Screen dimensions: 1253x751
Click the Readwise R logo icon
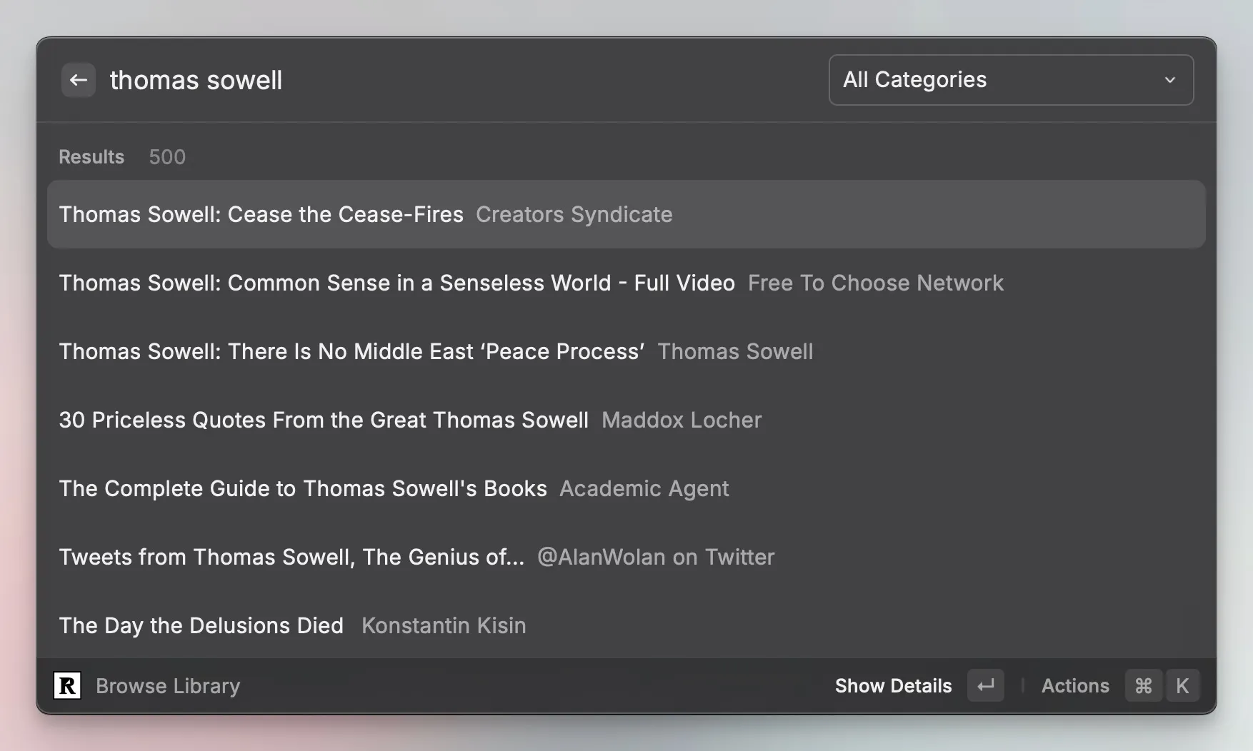point(67,686)
